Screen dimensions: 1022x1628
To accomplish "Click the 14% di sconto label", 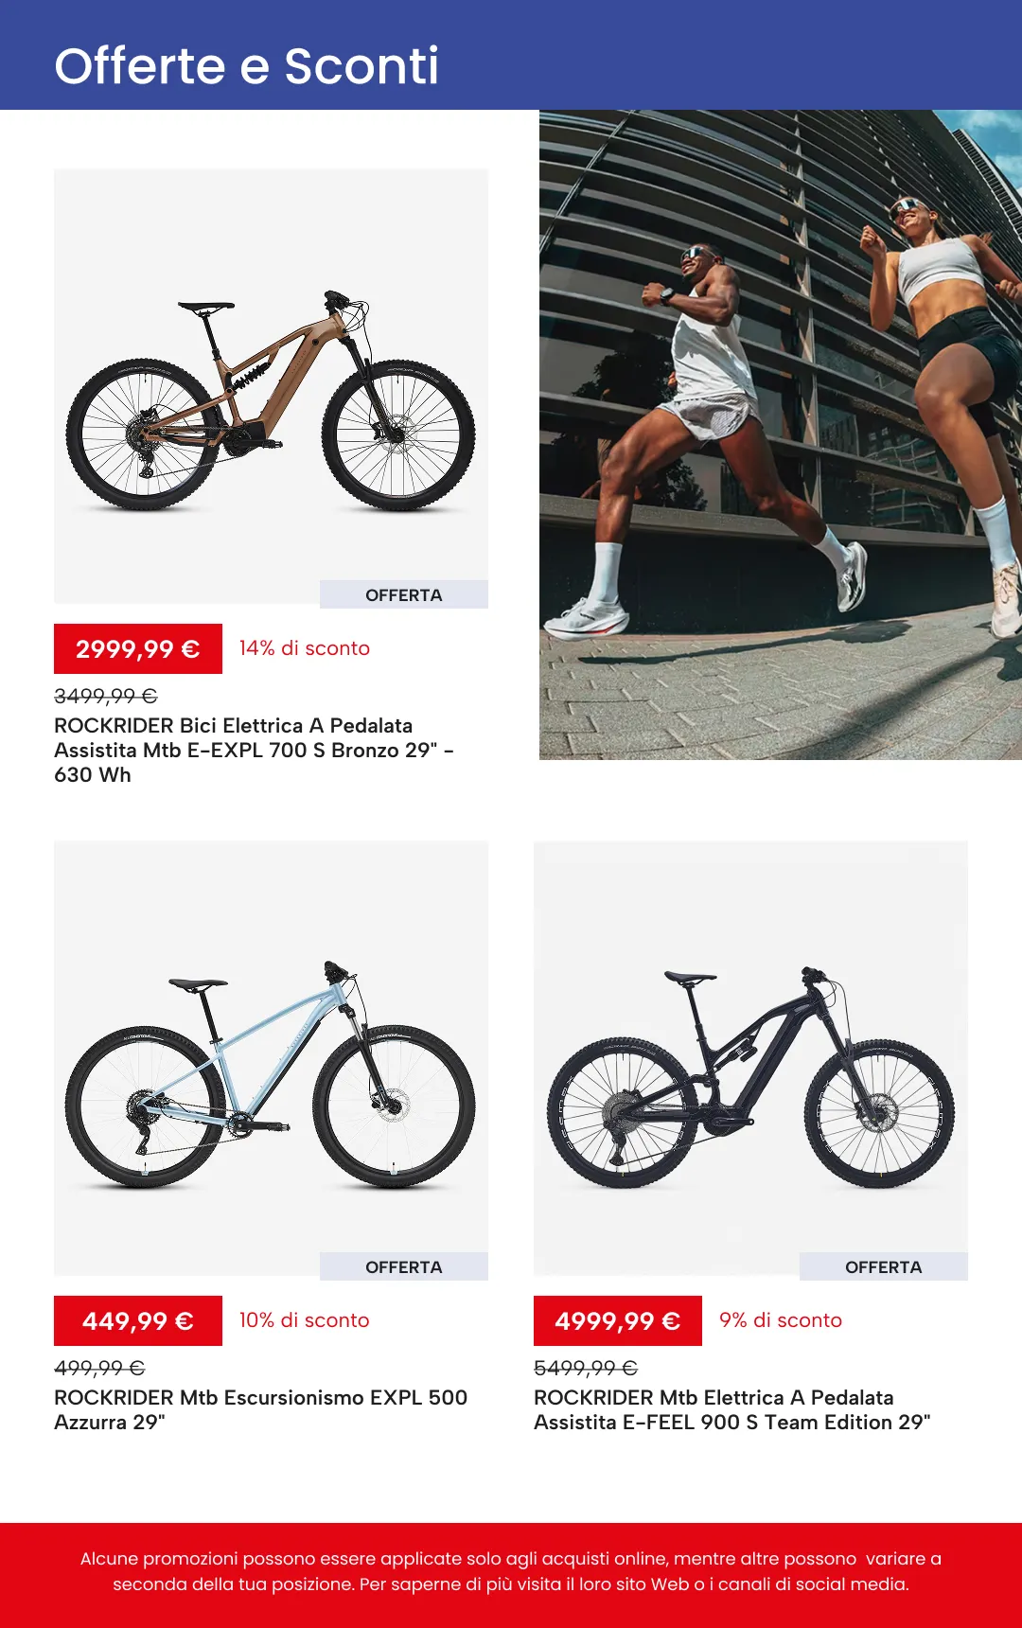I will tap(305, 648).
